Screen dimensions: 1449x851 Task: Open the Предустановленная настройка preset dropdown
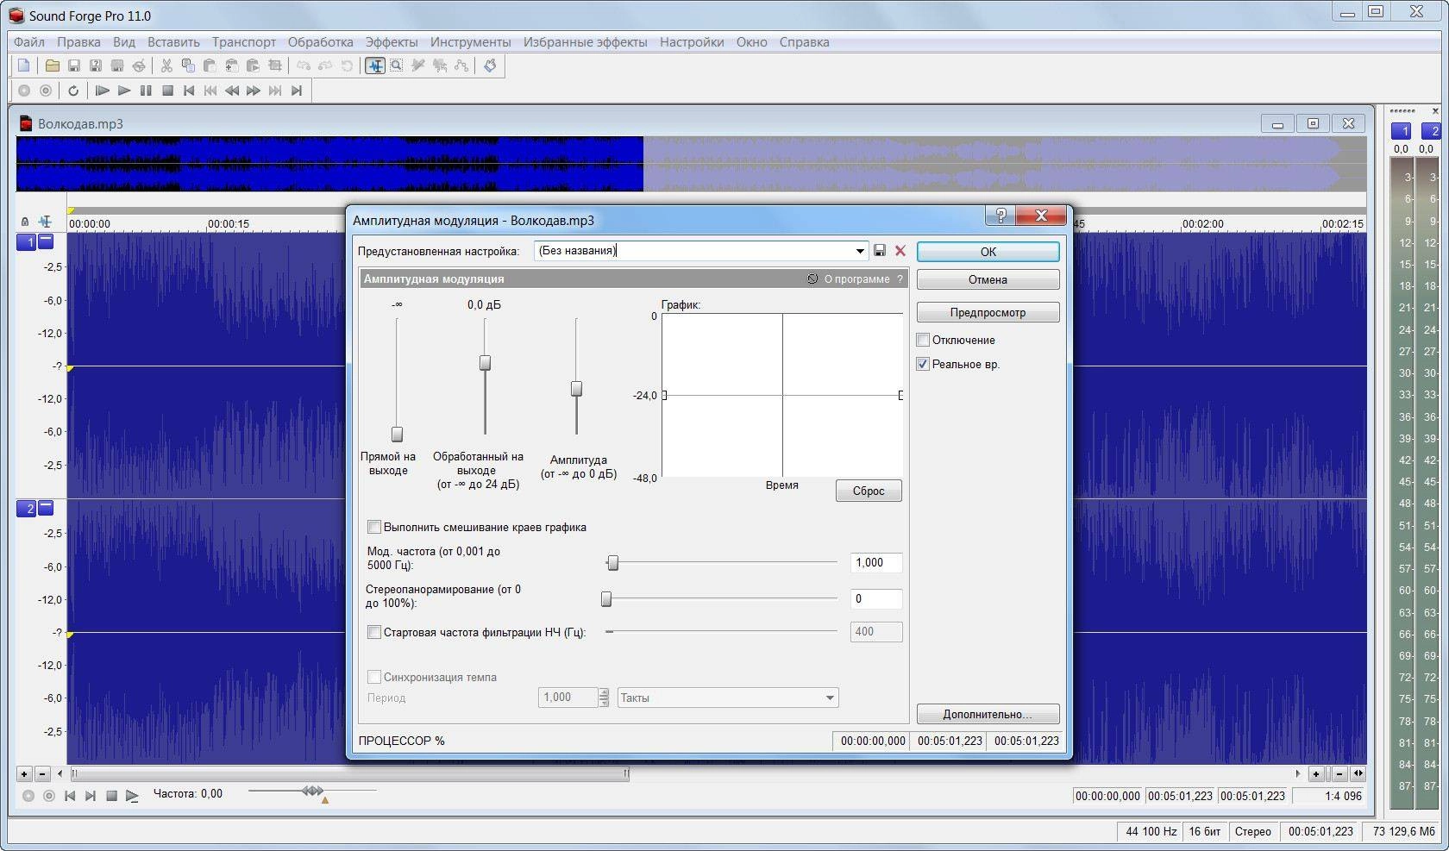click(860, 251)
